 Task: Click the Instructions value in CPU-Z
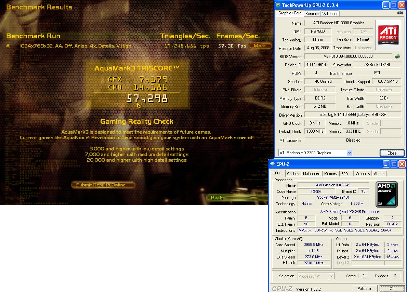350,230
